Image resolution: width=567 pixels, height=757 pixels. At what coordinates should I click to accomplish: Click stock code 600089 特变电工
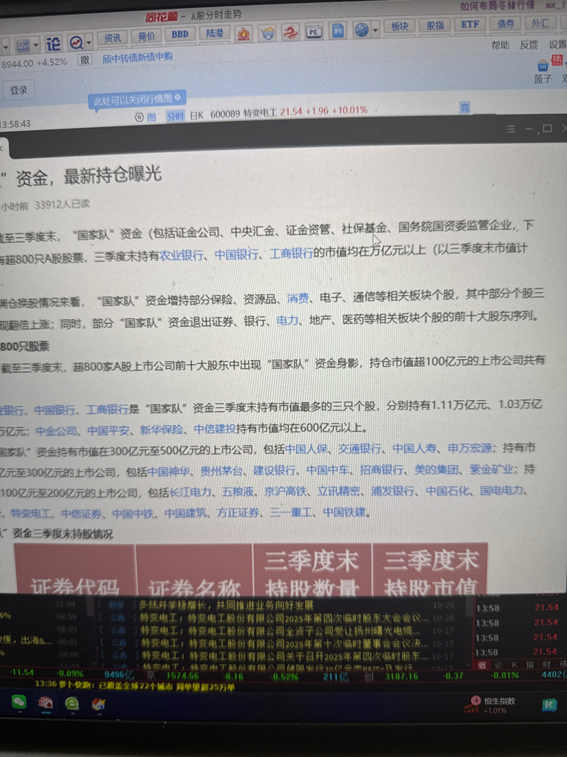pos(244,113)
